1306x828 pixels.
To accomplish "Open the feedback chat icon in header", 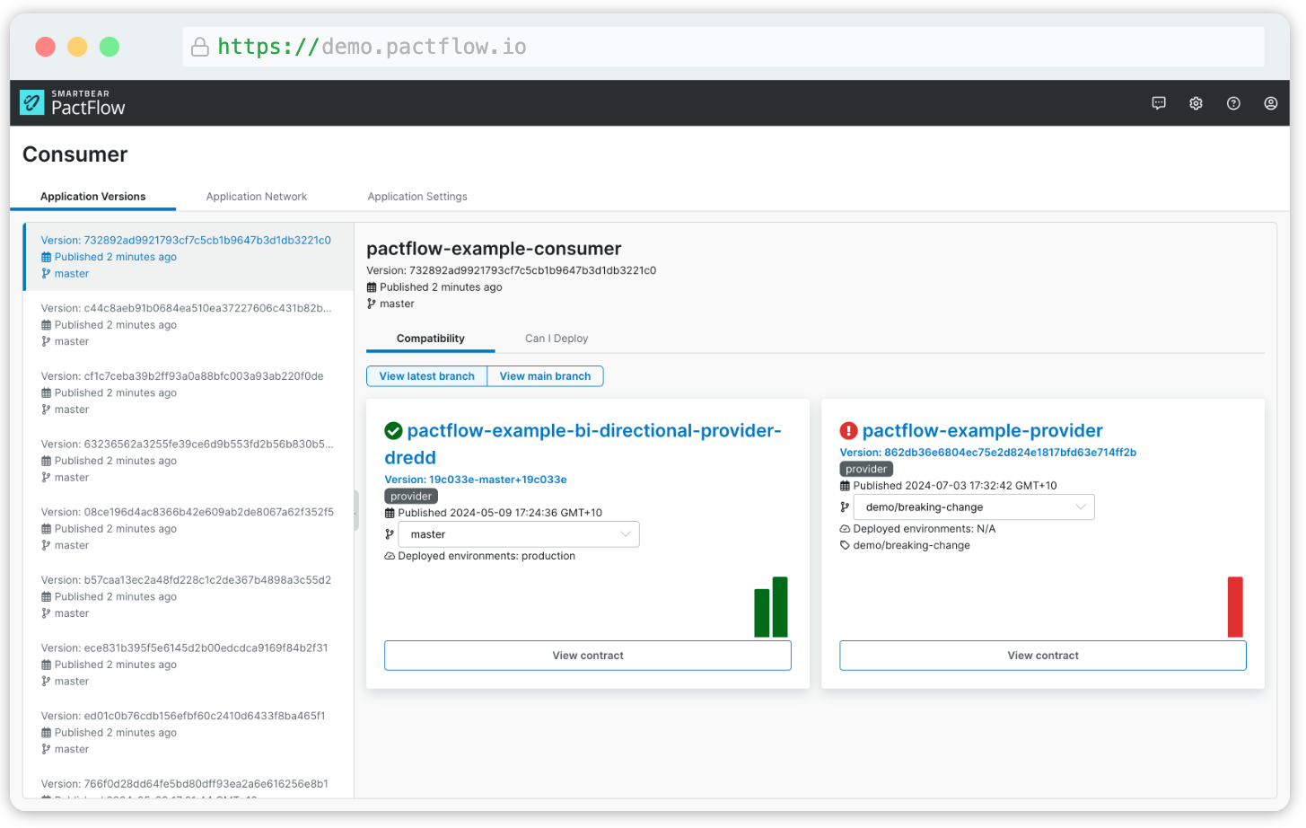I will coord(1159,103).
